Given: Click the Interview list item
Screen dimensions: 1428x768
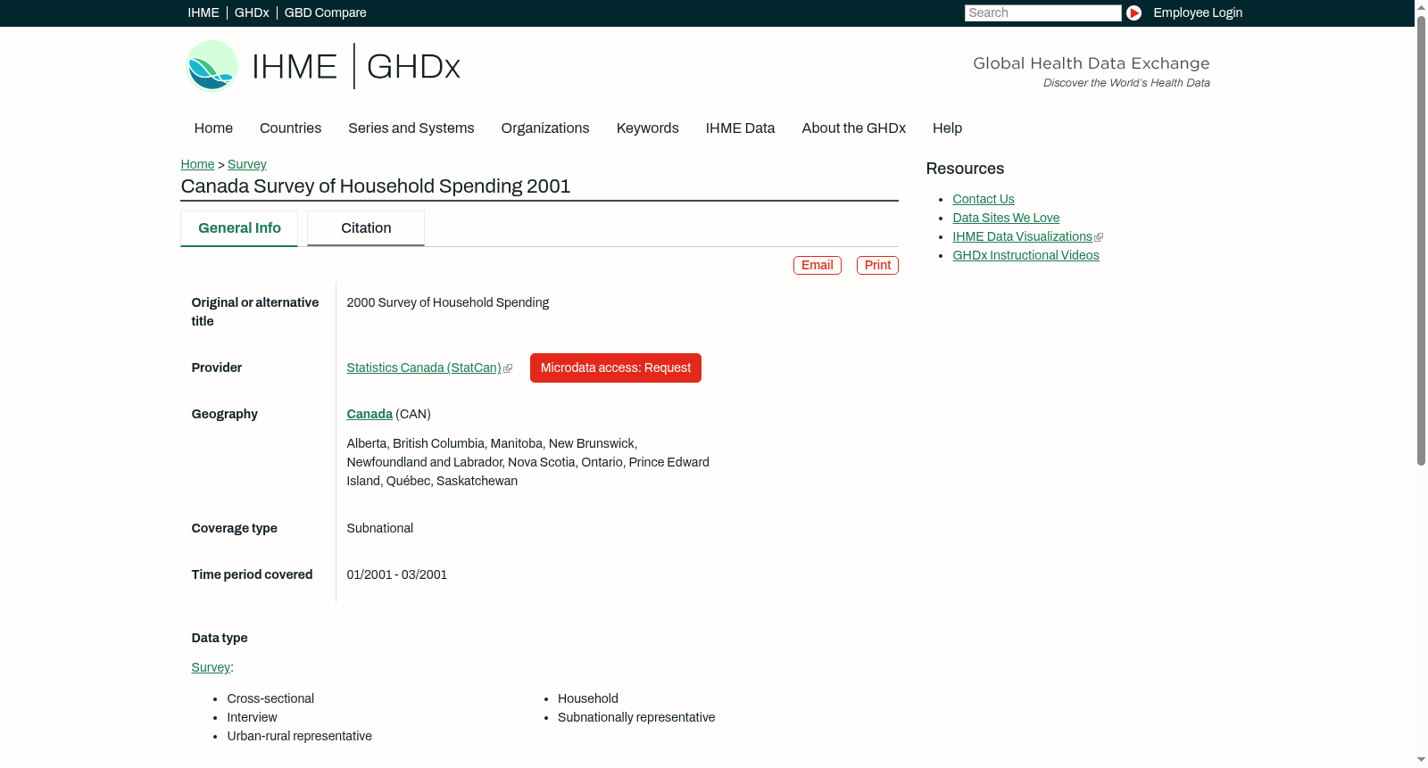Looking at the screenshot, I should (x=252, y=717).
